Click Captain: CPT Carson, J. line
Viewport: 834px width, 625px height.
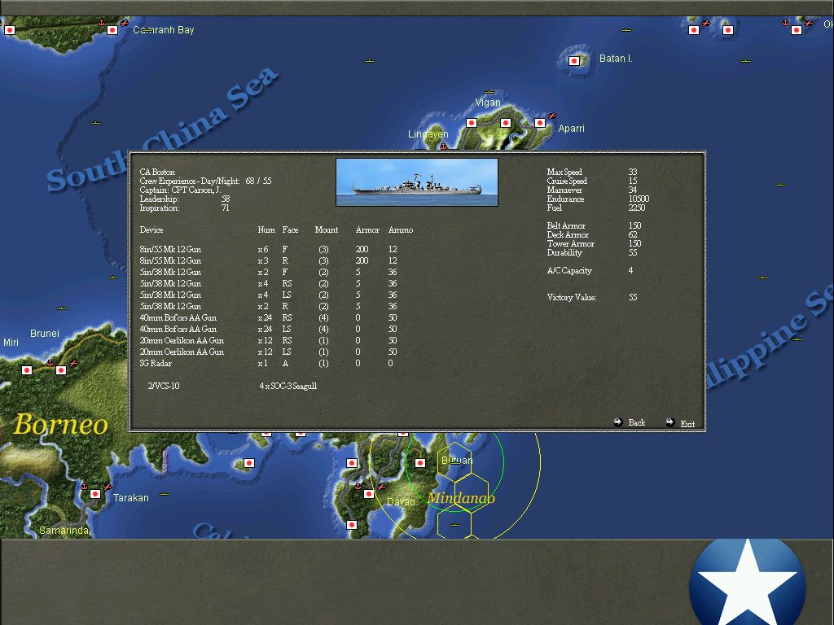[x=180, y=190]
